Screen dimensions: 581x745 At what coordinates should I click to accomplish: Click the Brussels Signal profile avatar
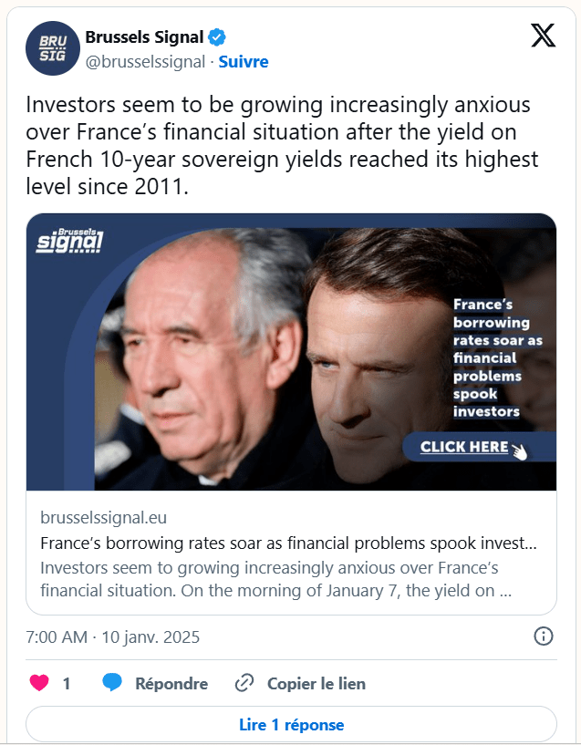click(x=53, y=48)
